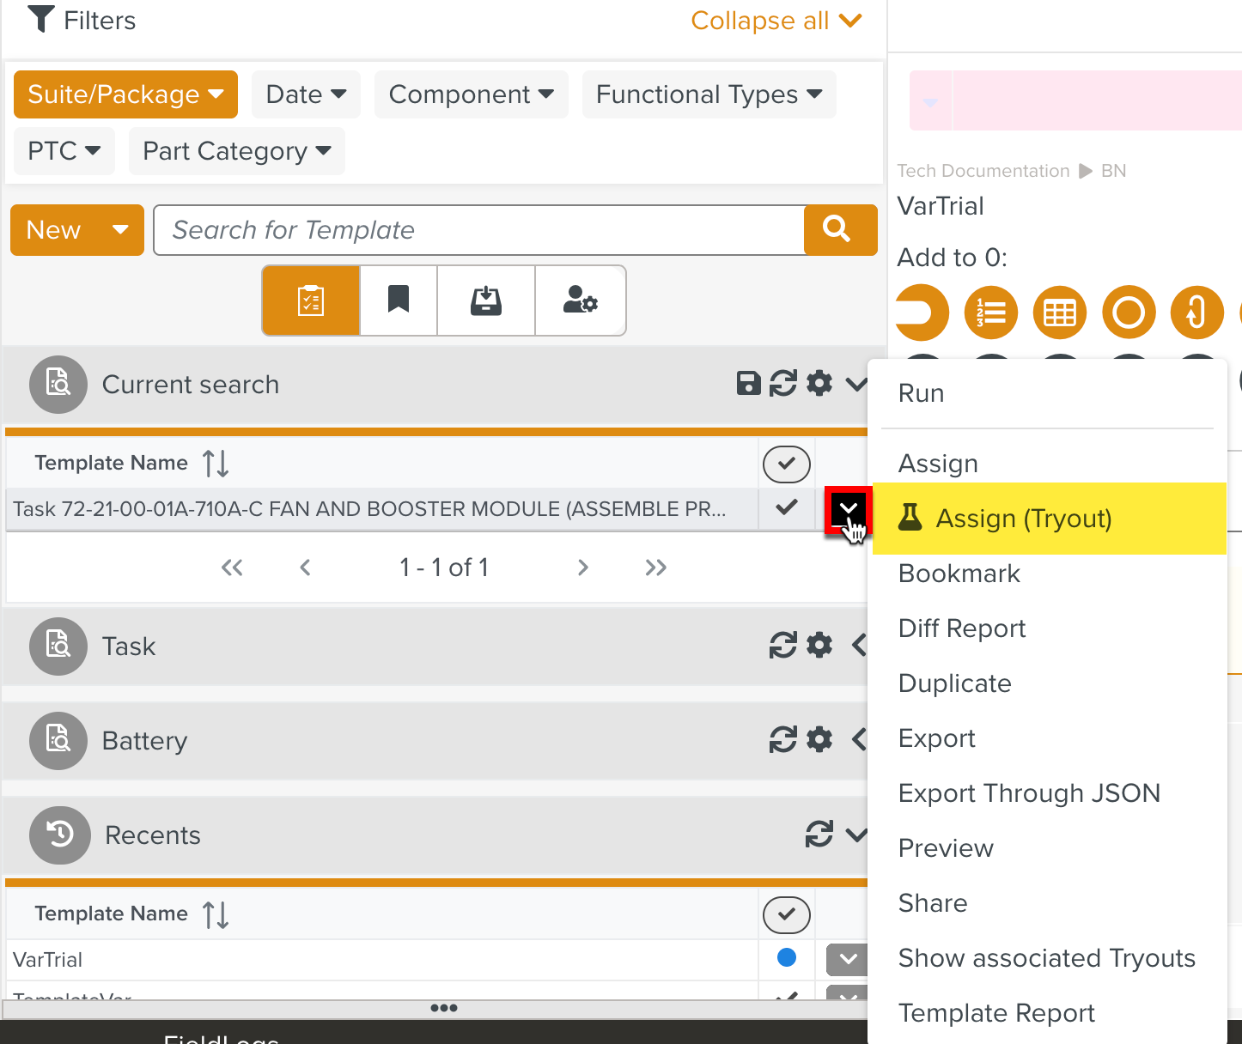
Task: Add numbered list element to template
Action: click(990, 313)
